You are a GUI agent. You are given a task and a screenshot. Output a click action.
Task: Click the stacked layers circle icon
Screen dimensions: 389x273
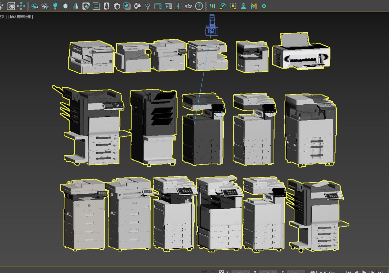coord(127,6)
